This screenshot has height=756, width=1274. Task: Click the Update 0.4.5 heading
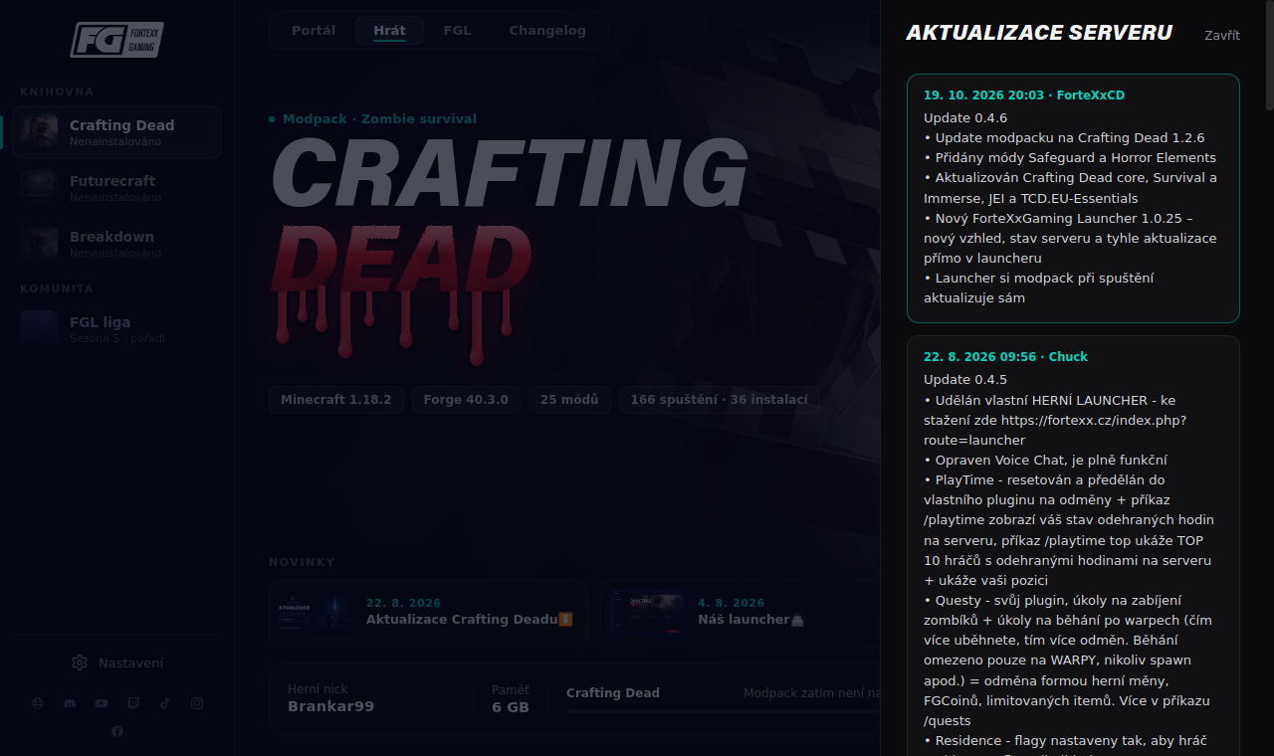click(x=965, y=380)
